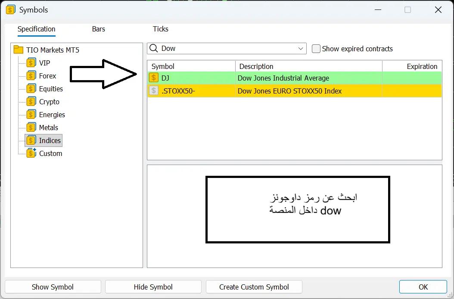Sort by the Description column header

tap(309, 66)
